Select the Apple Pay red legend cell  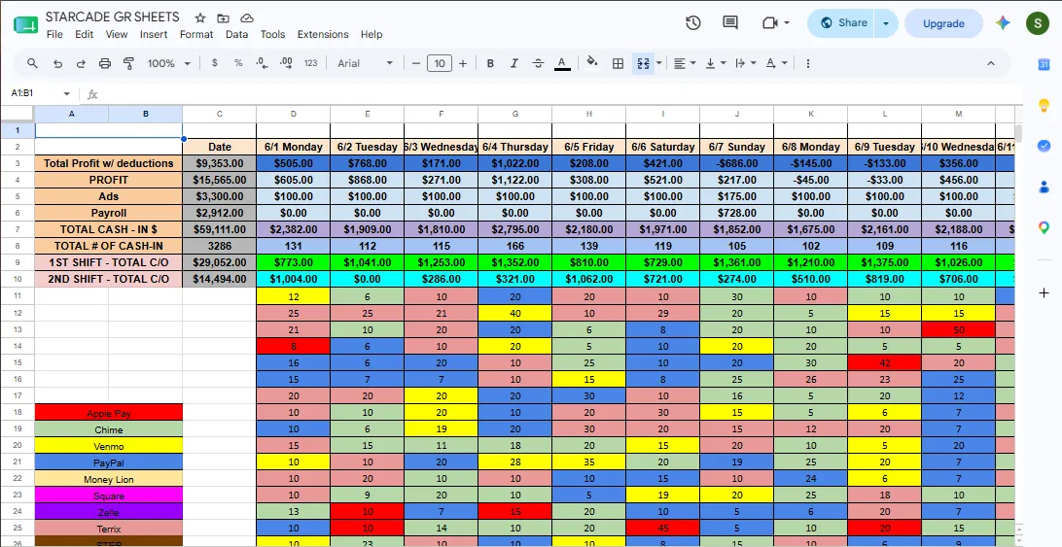coord(109,412)
